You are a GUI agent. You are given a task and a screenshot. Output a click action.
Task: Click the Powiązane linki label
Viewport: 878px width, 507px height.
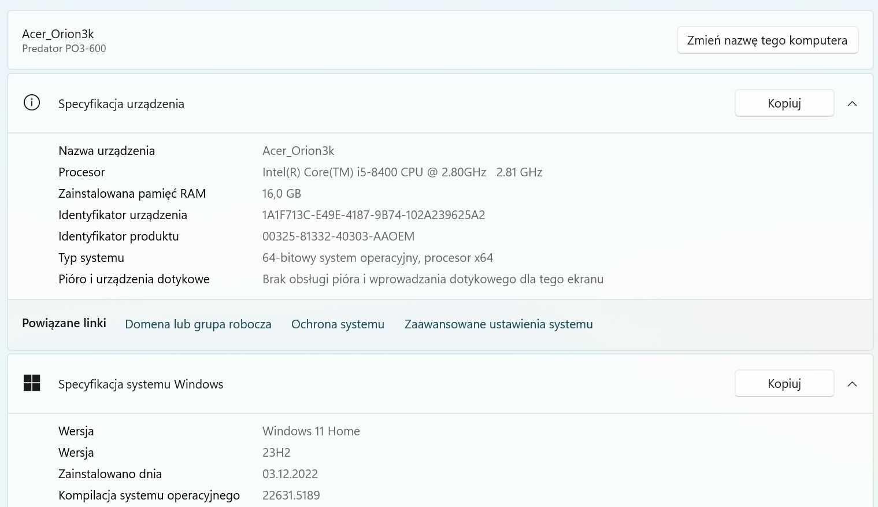pyautogui.click(x=64, y=323)
